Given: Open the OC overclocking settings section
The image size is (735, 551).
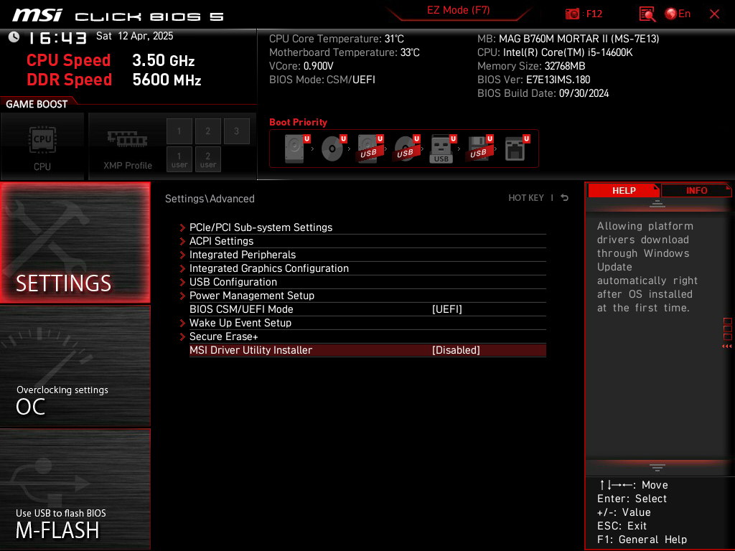Looking at the screenshot, I should (x=75, y=366).
